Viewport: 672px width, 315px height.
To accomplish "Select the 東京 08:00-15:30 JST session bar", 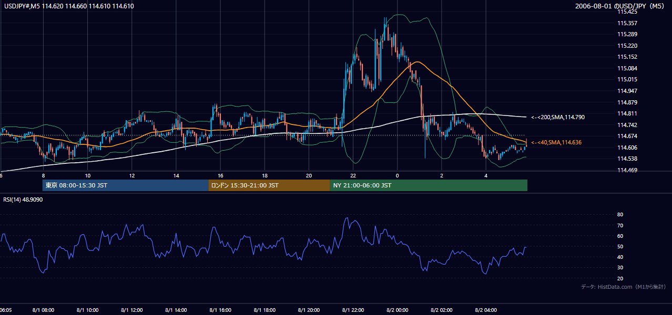I will 125,185.
